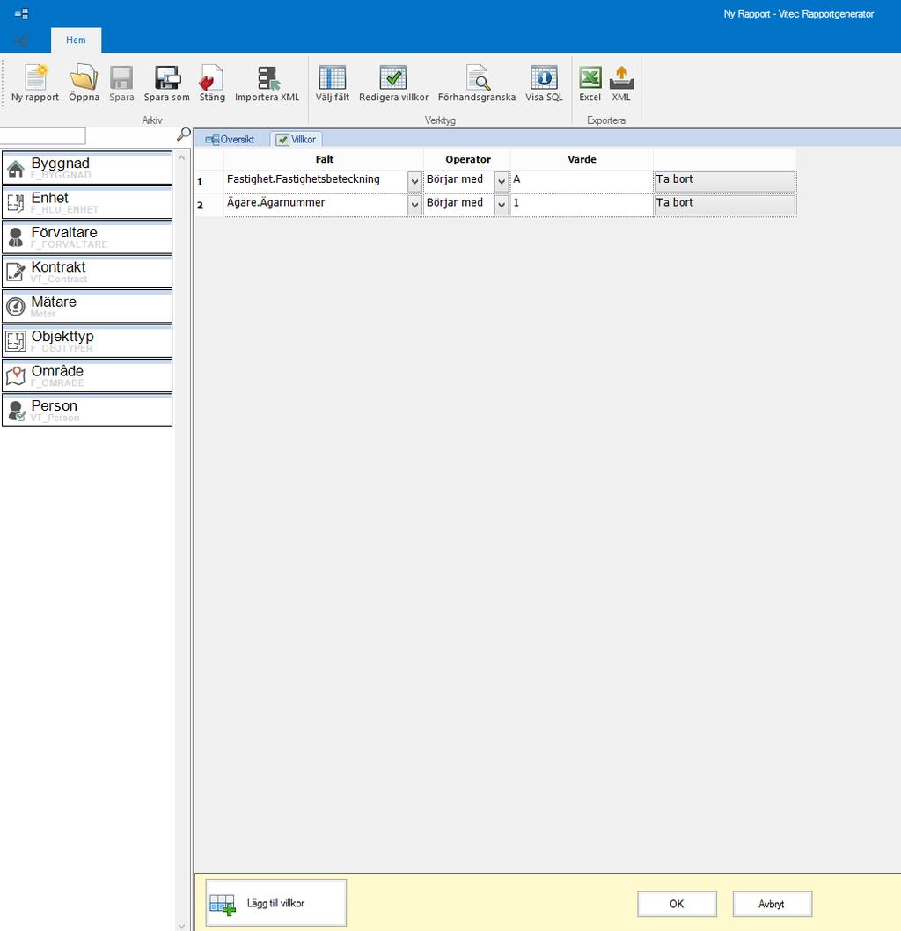Click the Värde column header

[582, 159]
